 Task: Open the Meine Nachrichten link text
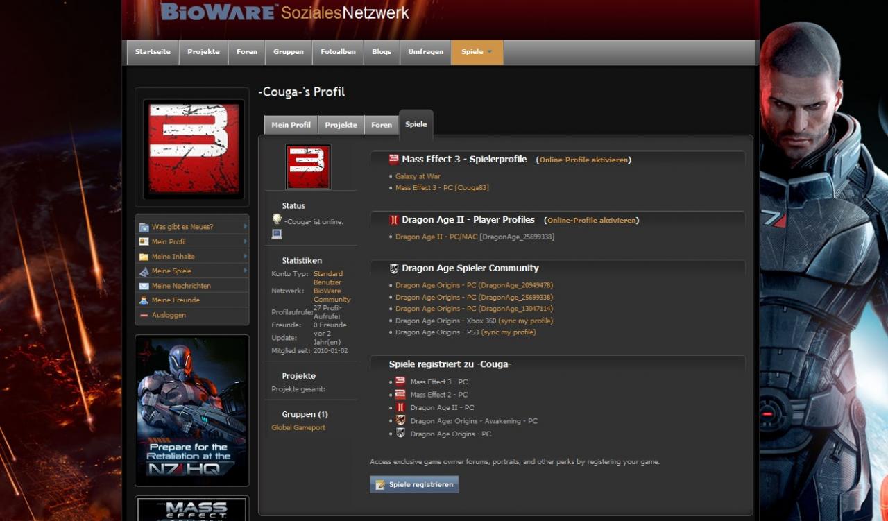click(x=181, y=286)
